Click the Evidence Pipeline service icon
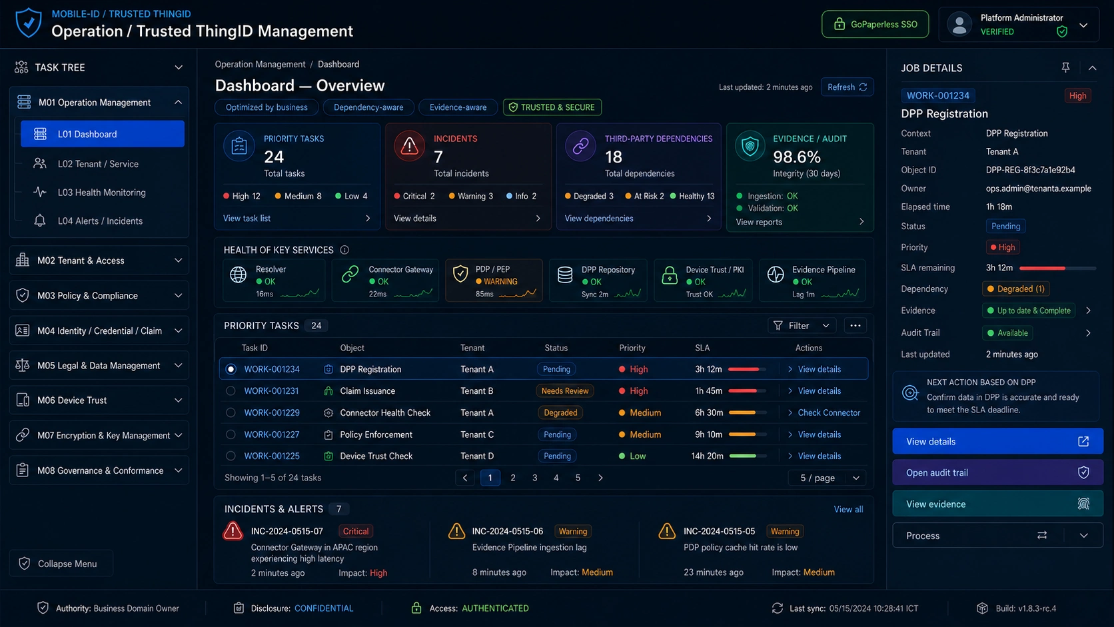 tap(776, 275)
